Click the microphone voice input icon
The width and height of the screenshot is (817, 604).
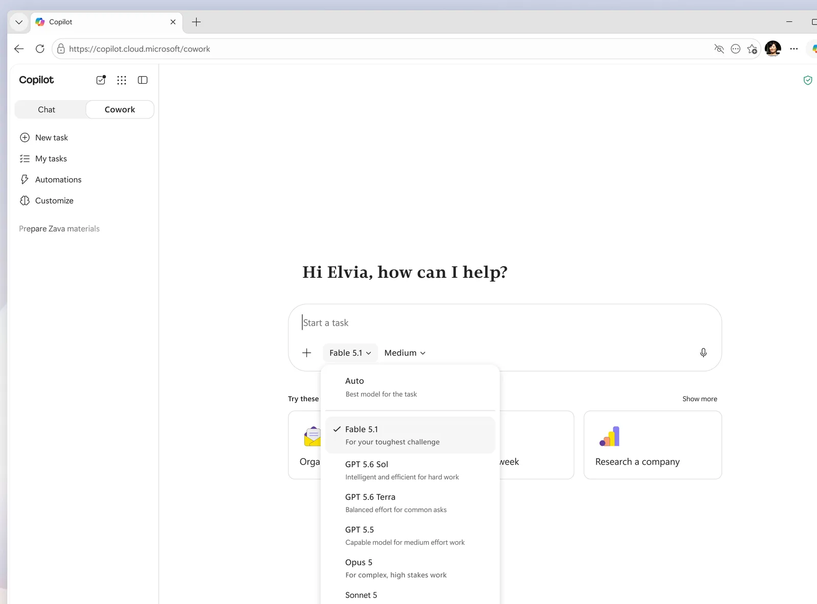click(x=703, y=353)
